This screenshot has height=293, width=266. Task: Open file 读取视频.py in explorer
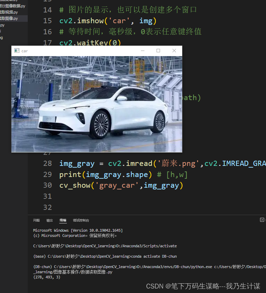(9, 12)
